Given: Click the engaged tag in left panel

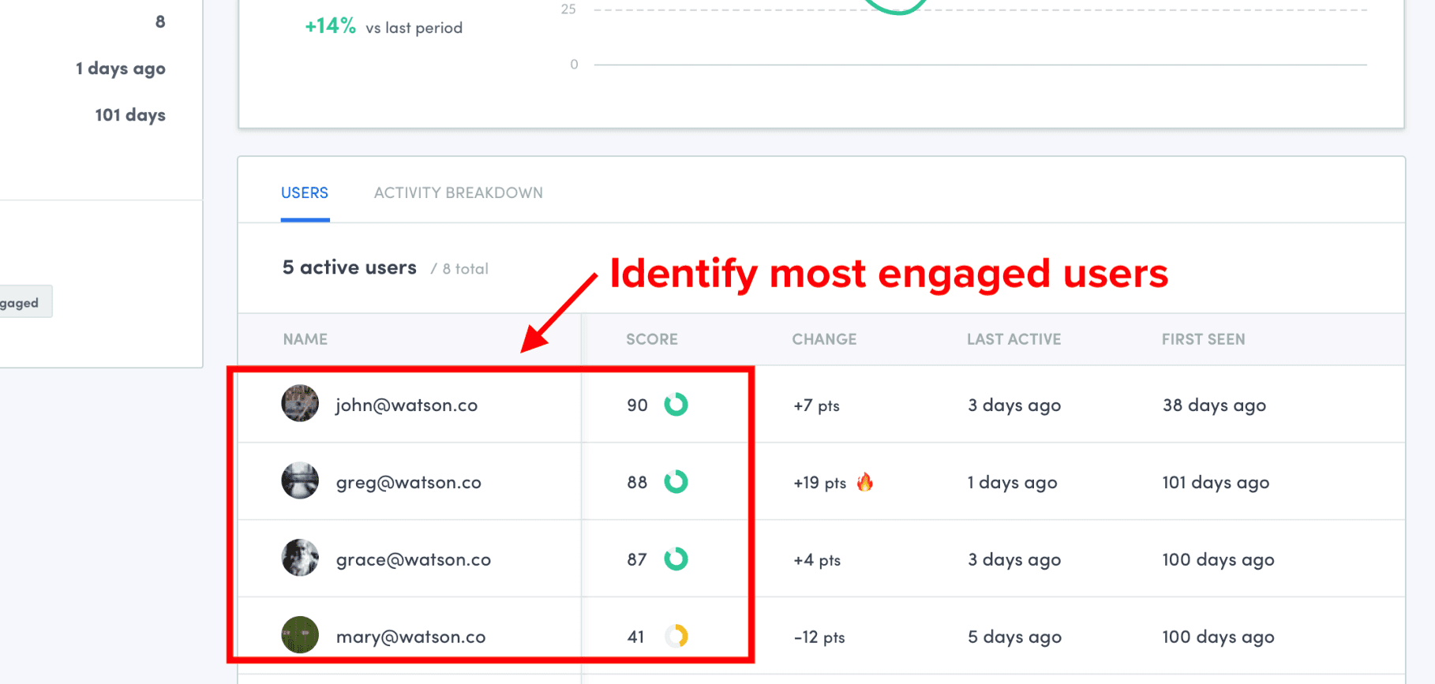Looking at the screenshot, I should point(22,303).
